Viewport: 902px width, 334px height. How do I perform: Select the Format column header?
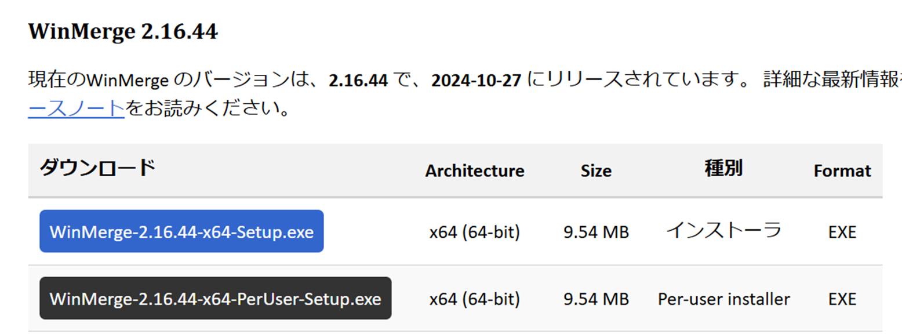(842, 171)
